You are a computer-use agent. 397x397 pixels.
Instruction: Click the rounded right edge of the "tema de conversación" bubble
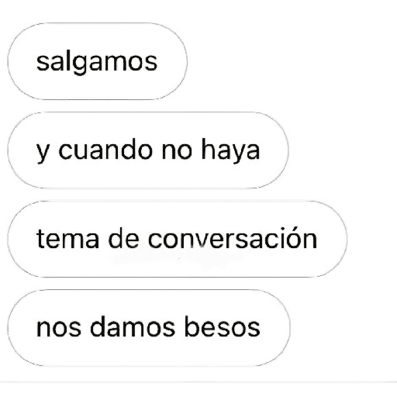click(x=344, y=239)
